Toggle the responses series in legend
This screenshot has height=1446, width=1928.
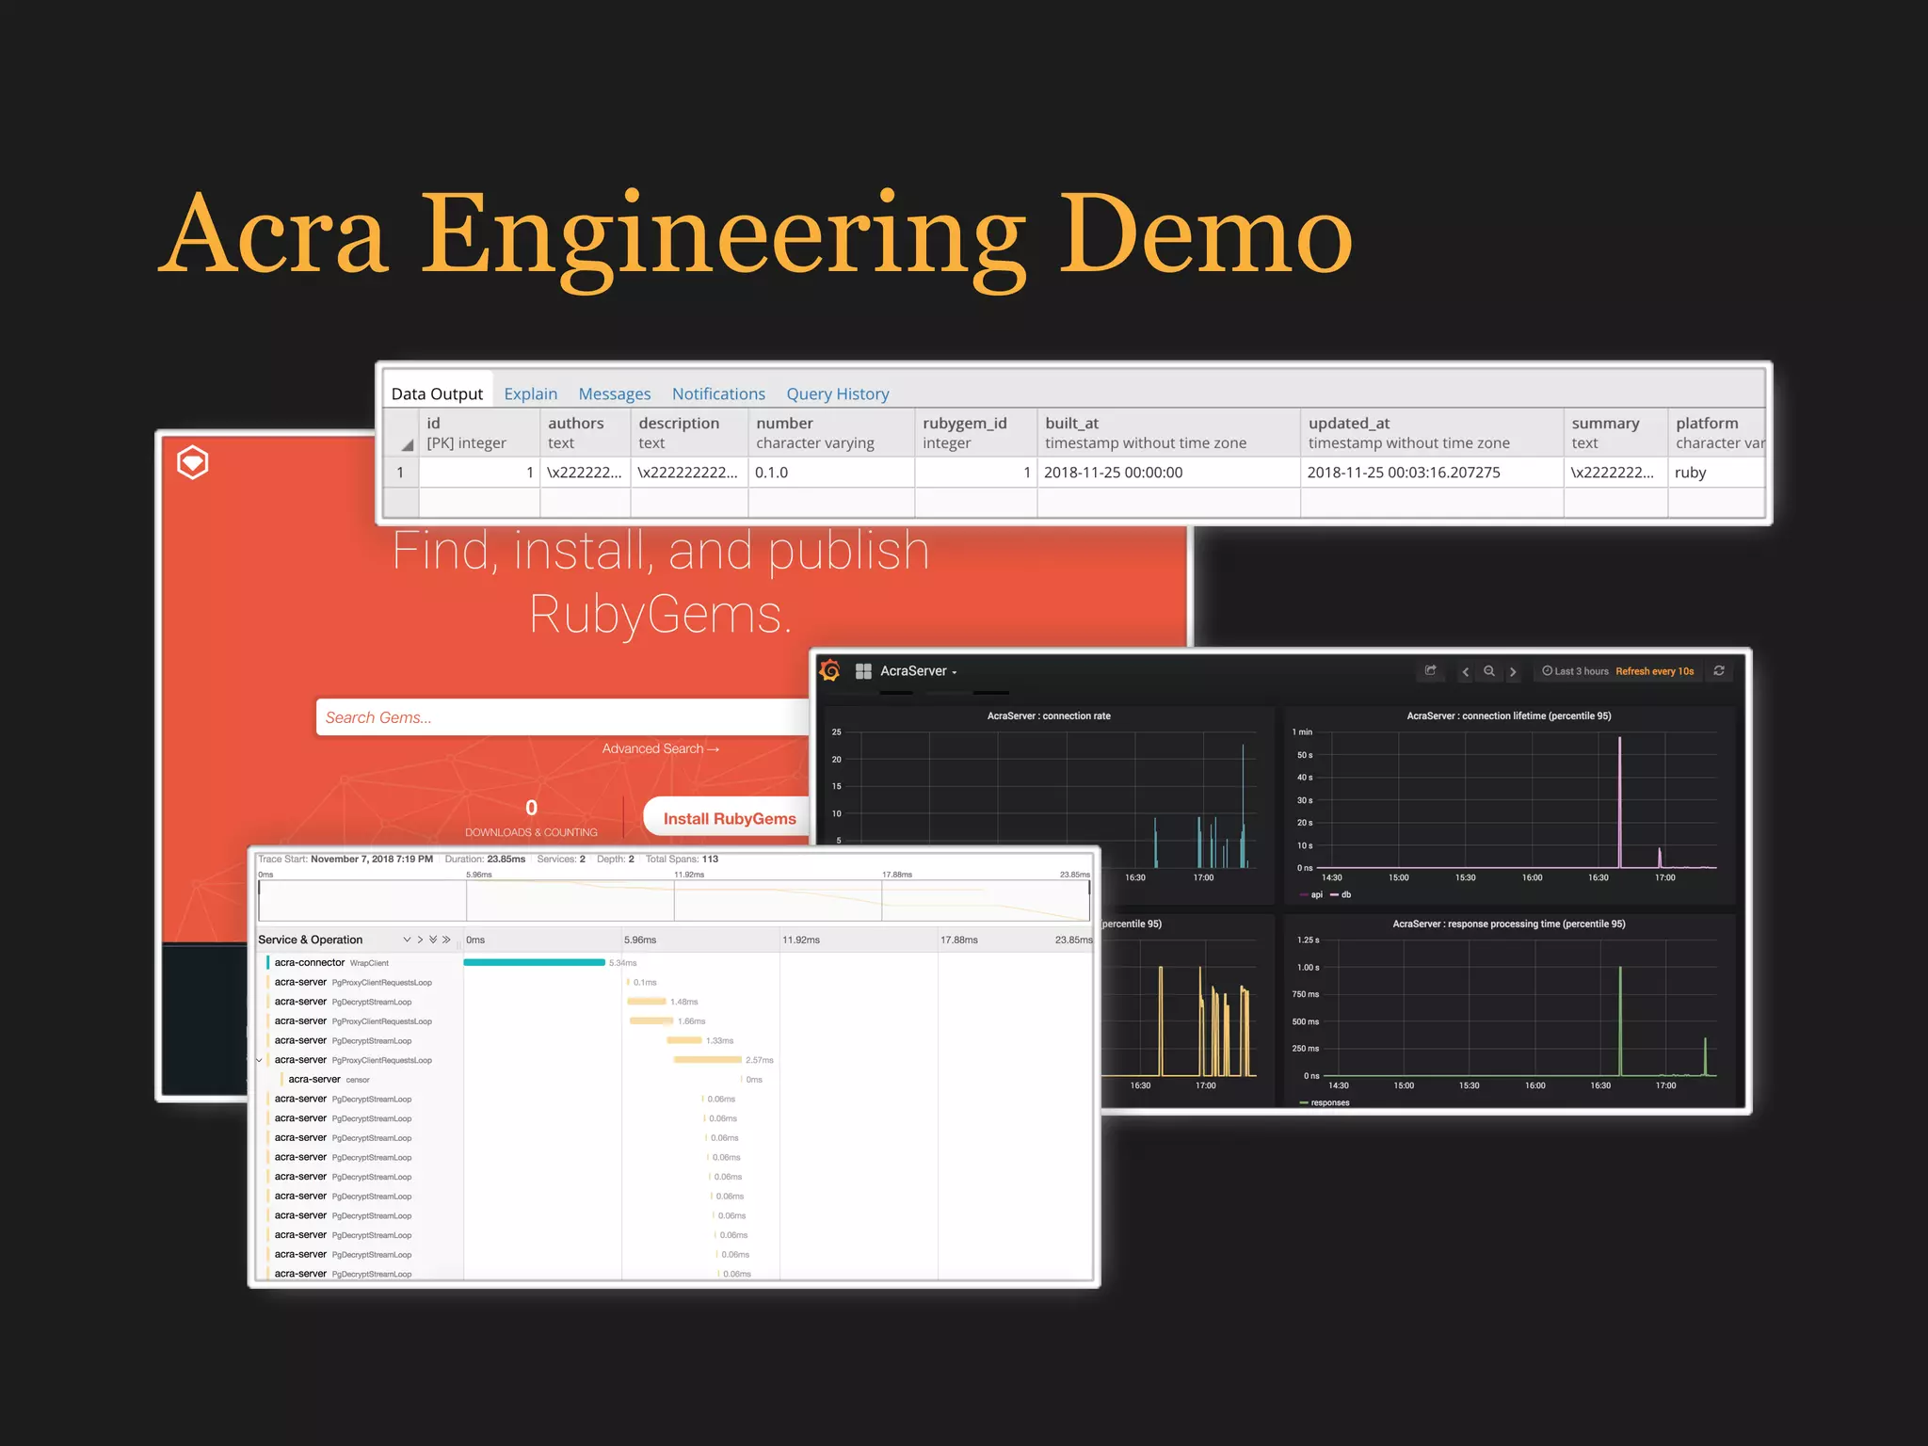(1325, 1102)
